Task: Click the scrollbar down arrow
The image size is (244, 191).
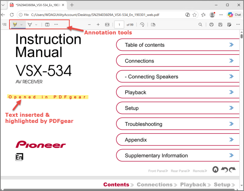Action: 241,186
